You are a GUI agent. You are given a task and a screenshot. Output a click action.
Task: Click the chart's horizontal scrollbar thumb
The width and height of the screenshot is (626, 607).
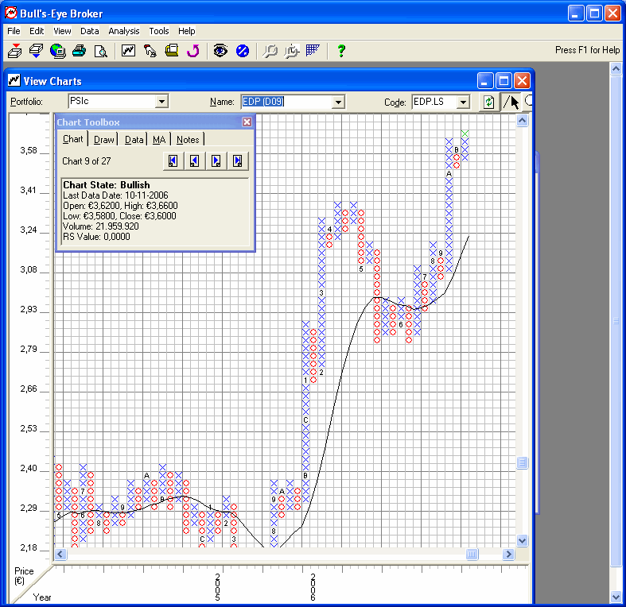(x=472, y=555)
